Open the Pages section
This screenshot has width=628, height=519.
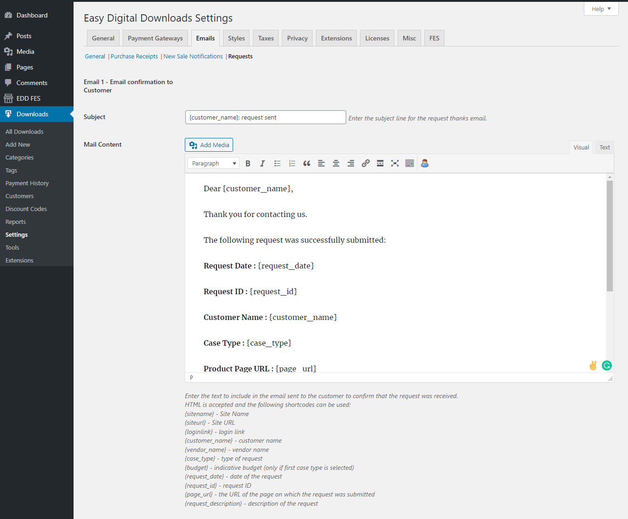(x=37, y=67)
